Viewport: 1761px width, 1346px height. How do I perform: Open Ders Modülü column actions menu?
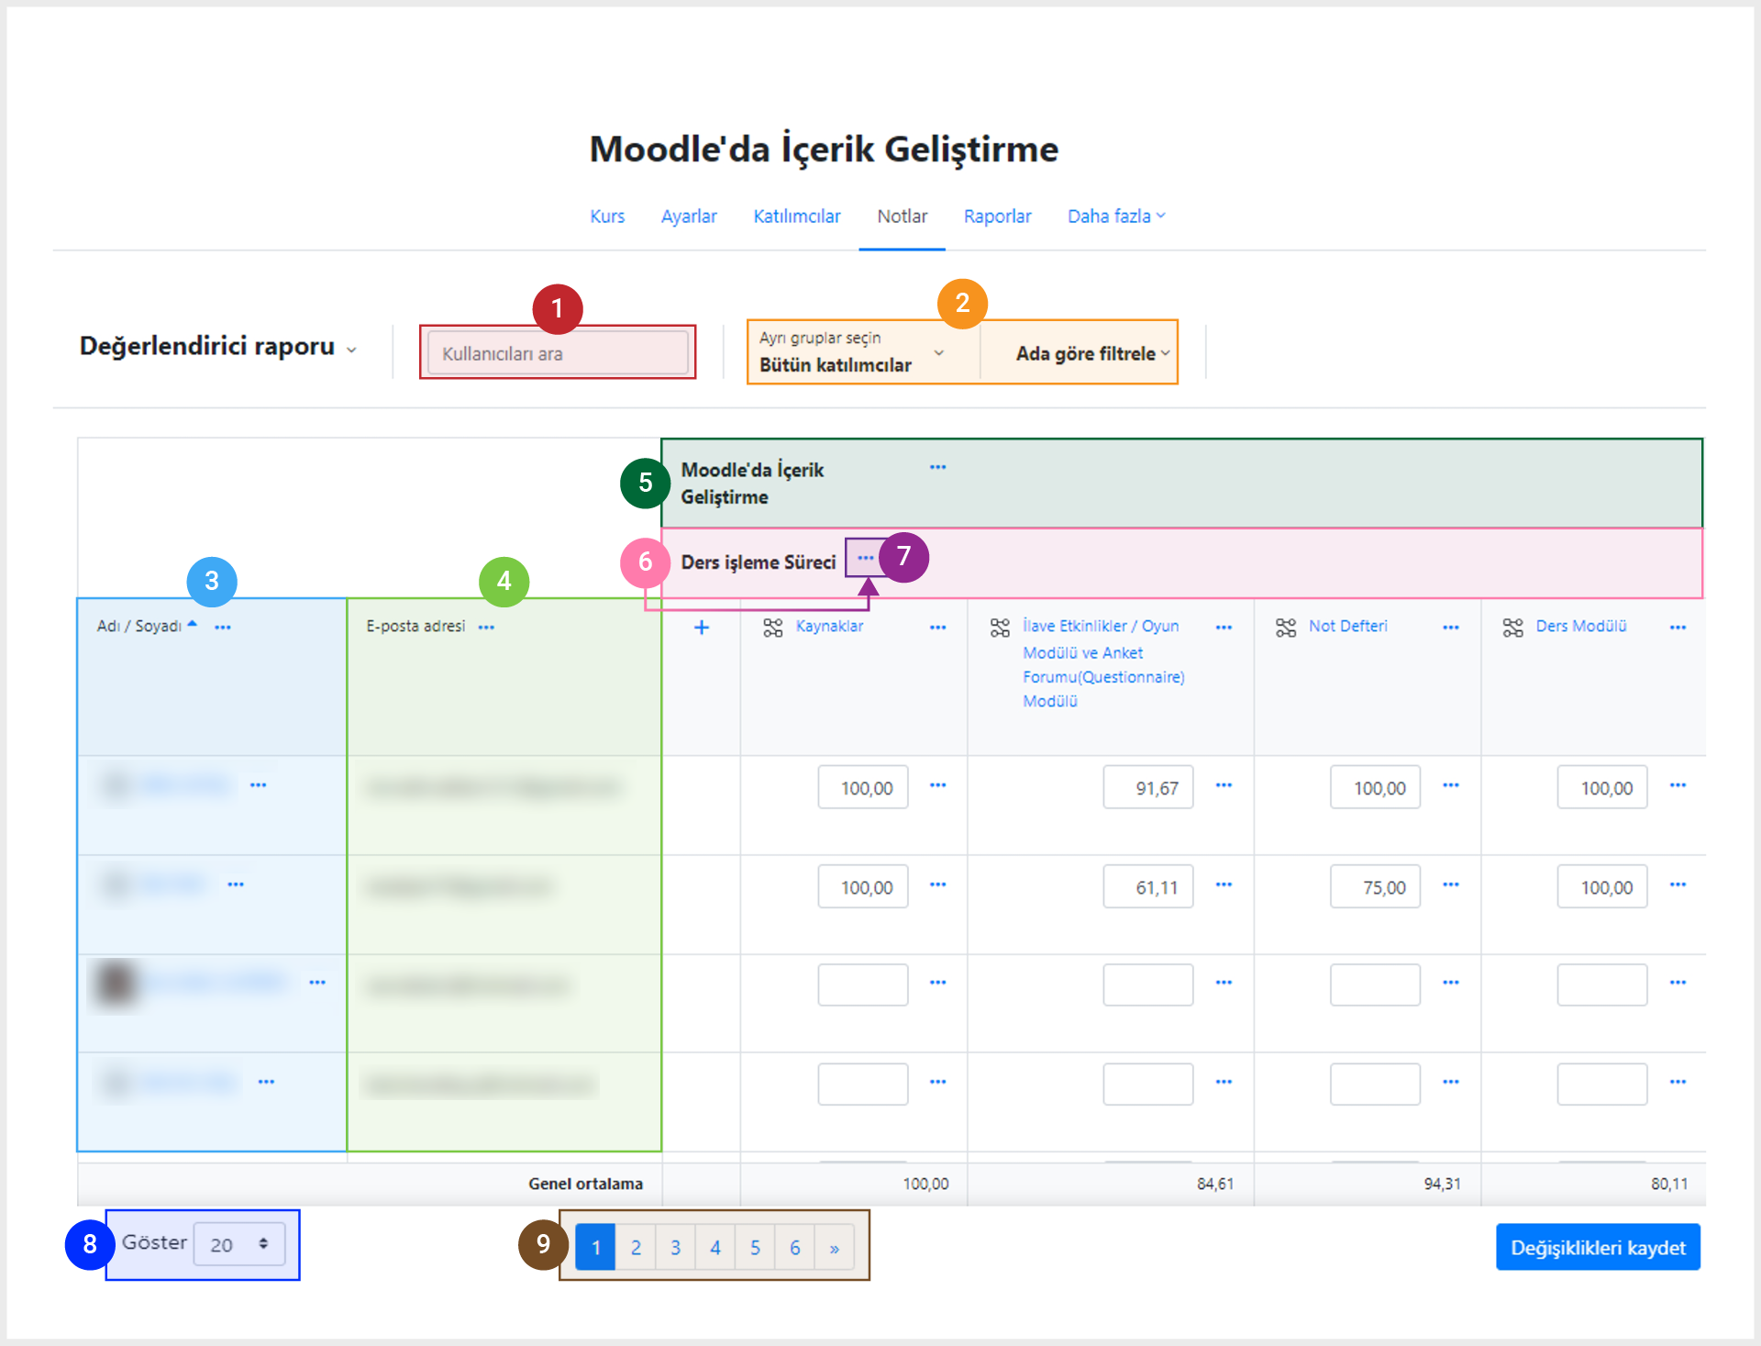[x=1678, y=628]
